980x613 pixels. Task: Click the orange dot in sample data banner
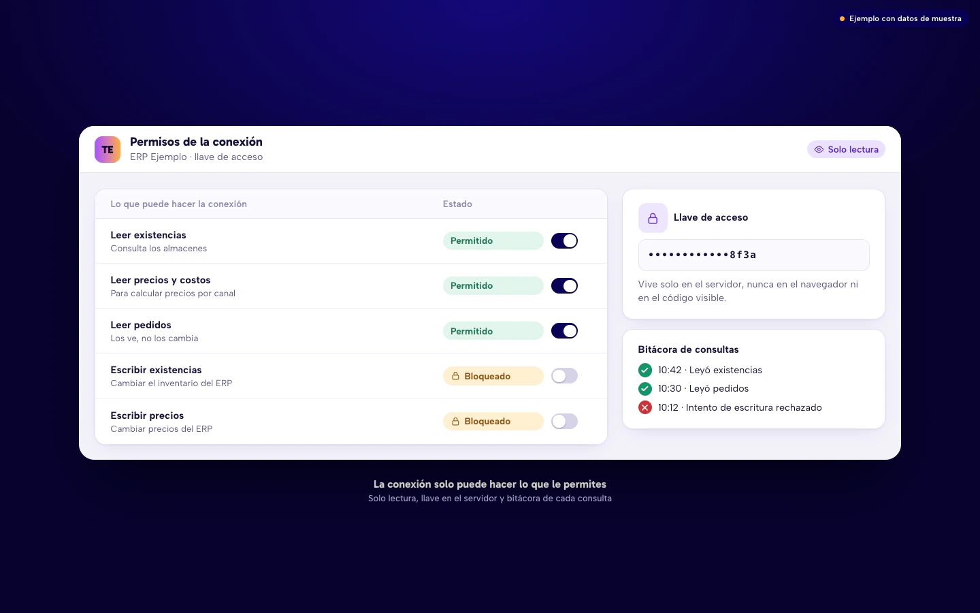(842, 18)
